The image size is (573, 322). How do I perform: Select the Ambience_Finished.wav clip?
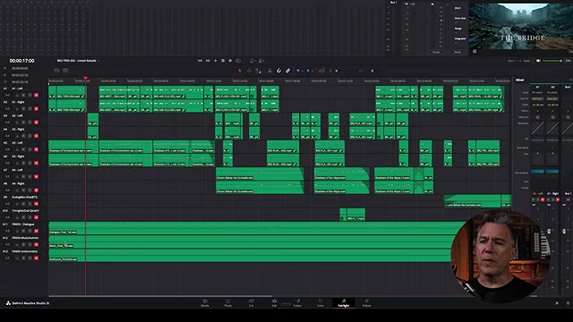250,255
